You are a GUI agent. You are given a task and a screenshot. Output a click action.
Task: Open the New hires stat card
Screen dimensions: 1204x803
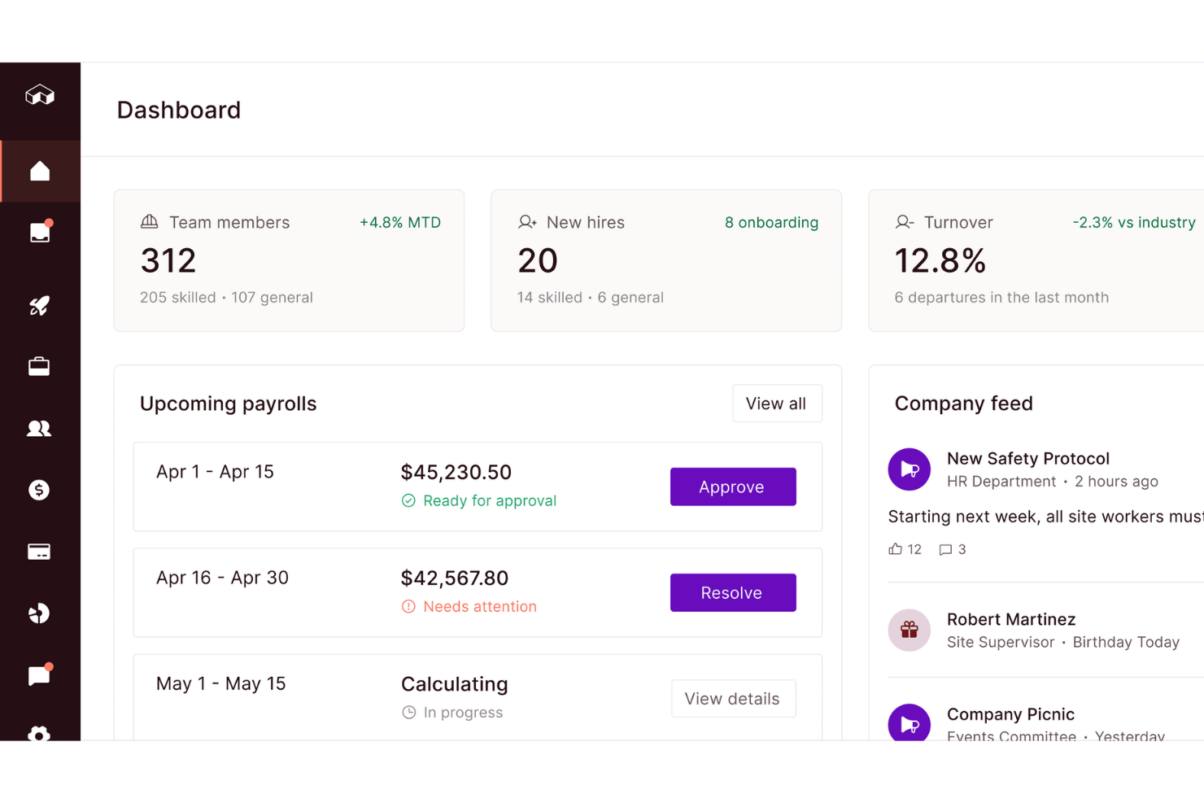click(x=666, y=260)
